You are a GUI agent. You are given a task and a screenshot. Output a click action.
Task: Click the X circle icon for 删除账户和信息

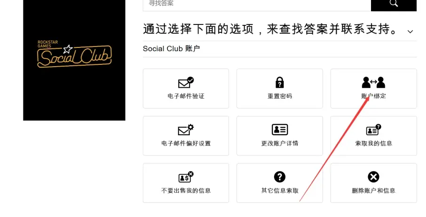pyautogui.click(x=373, y=177)
